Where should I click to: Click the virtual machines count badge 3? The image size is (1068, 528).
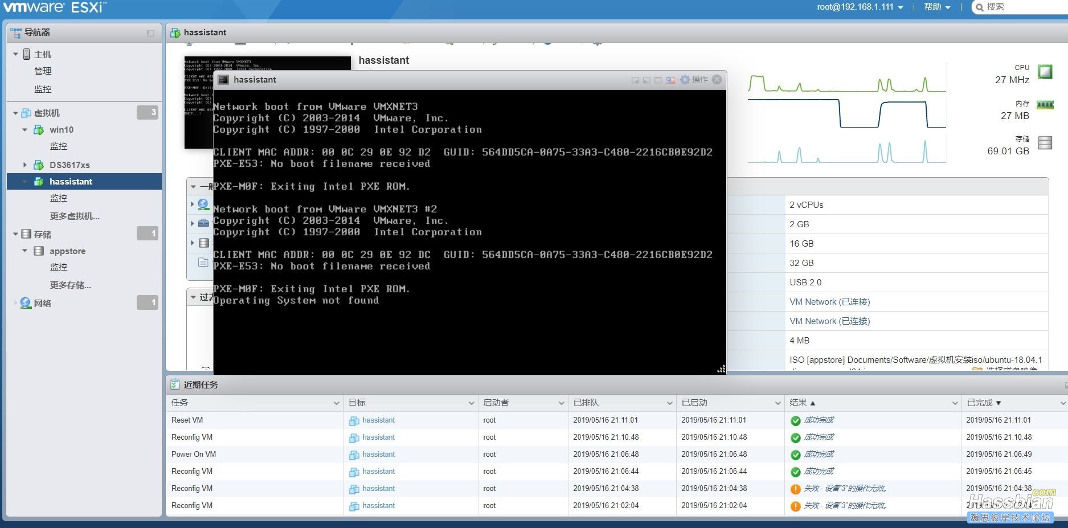[x=148, y=113]
